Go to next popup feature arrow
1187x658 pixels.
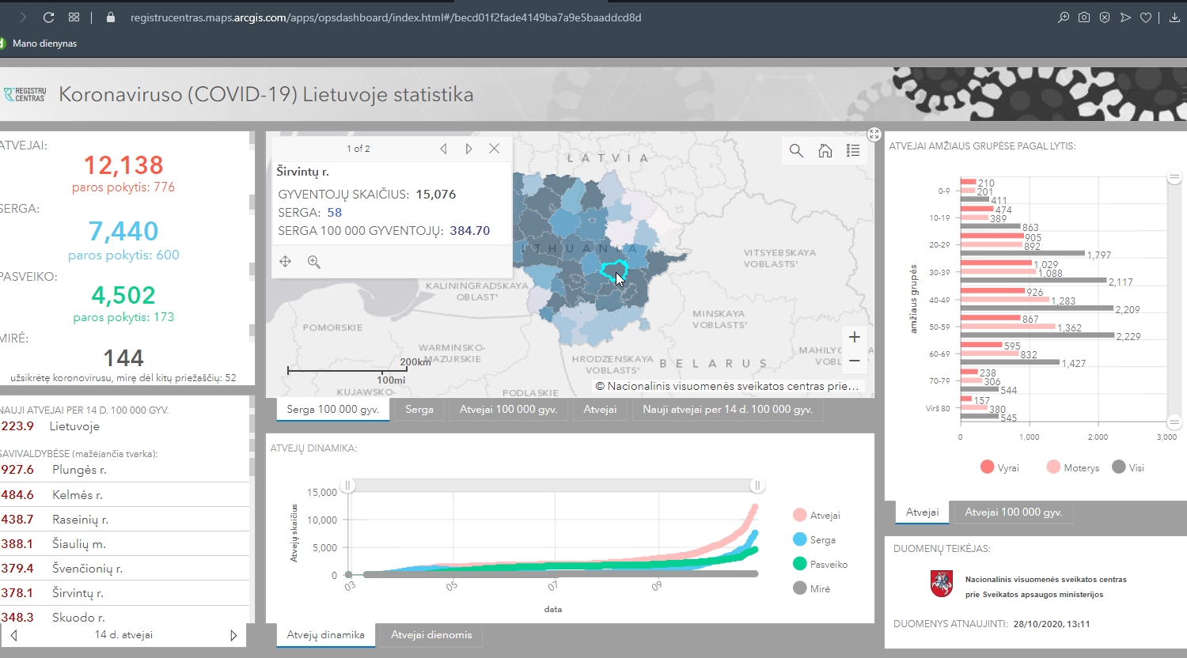coord(469,149)
